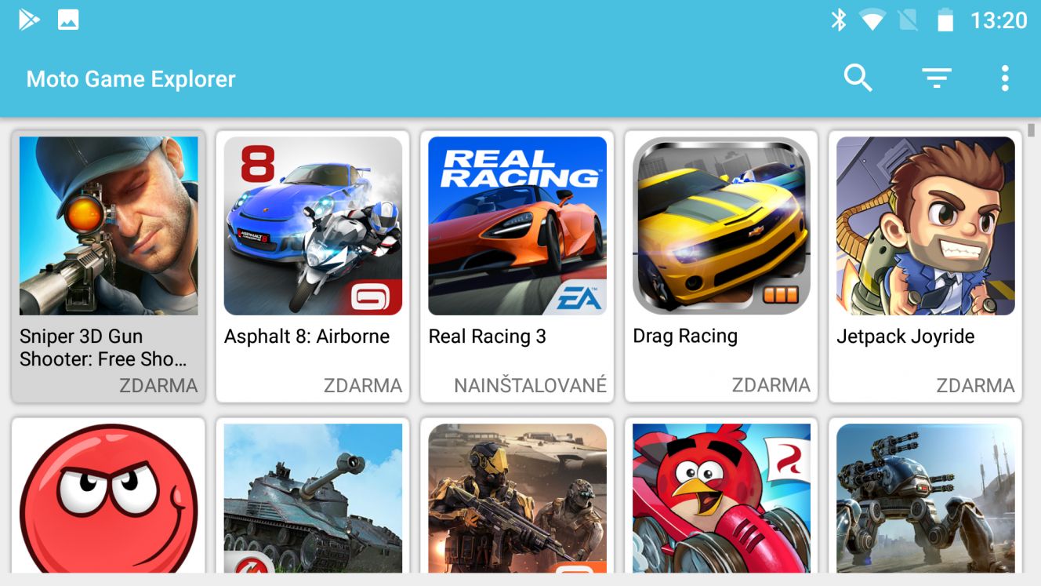Tap the Play Store notification icon

pos(29,20)
